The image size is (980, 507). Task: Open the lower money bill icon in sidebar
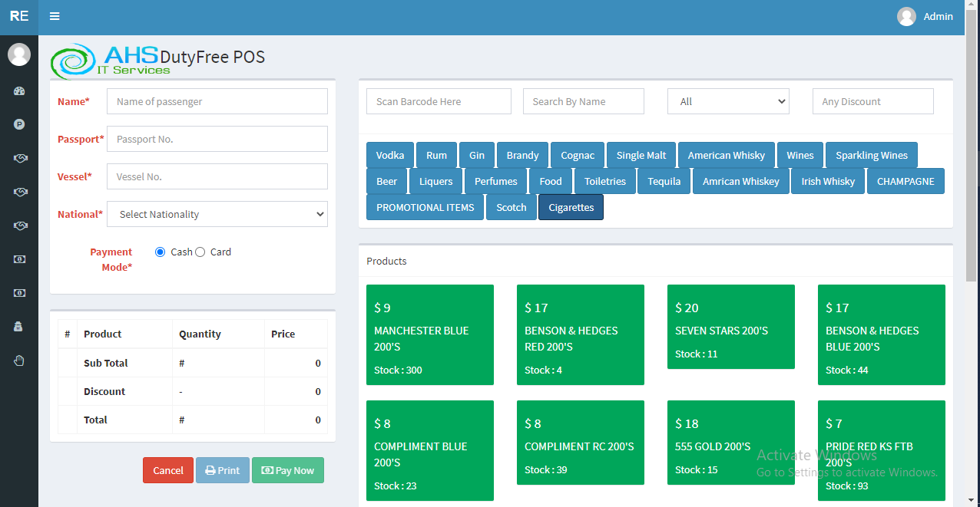click(19, 293)
